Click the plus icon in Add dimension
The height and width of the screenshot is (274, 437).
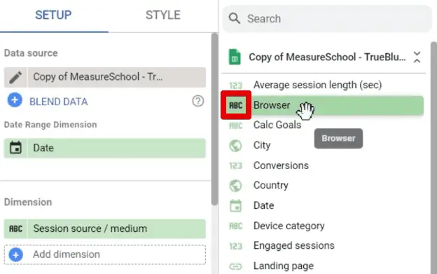(15, 255)
